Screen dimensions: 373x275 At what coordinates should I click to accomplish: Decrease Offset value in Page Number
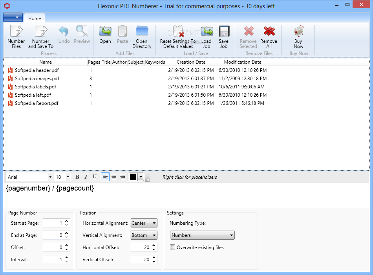point(67,249)
